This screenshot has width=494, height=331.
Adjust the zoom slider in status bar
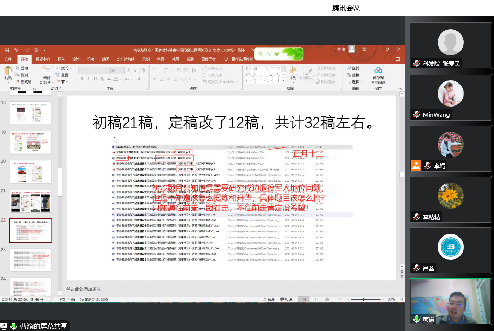click(365, 300)
